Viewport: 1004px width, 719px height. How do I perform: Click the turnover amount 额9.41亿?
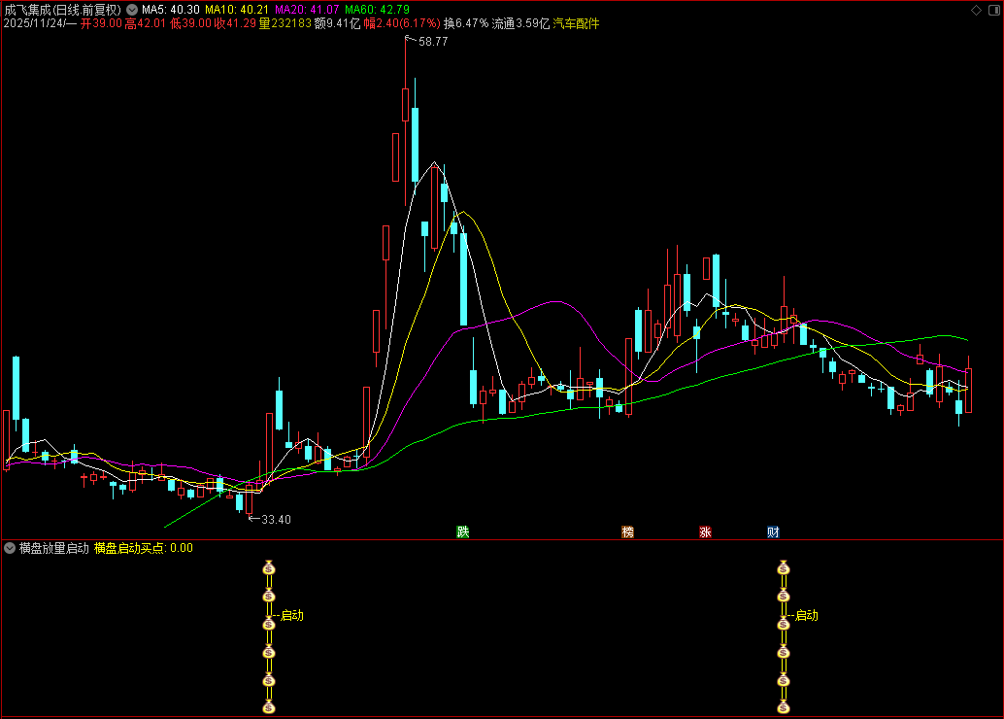coord(338,23)
